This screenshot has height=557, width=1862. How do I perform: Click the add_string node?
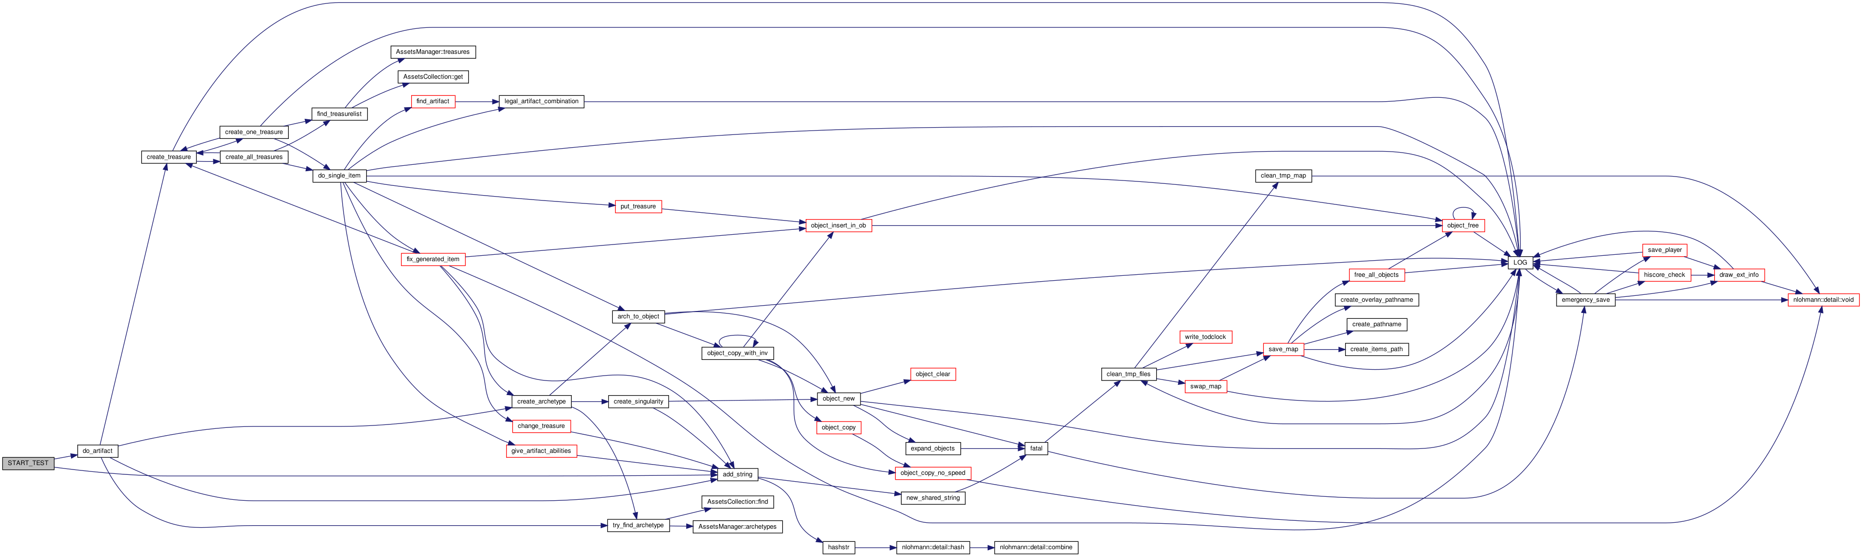pyautogui.click(x=737, y=475)
